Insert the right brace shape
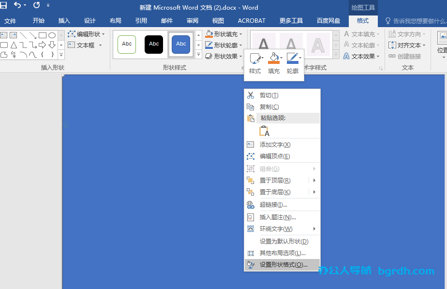Image resolution: width=447 pixels, height=289 pixels. 52,55
